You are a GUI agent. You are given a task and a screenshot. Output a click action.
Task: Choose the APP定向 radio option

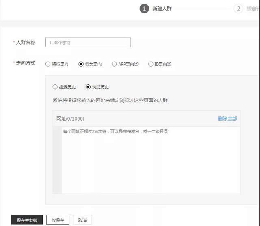coord(114,64)
